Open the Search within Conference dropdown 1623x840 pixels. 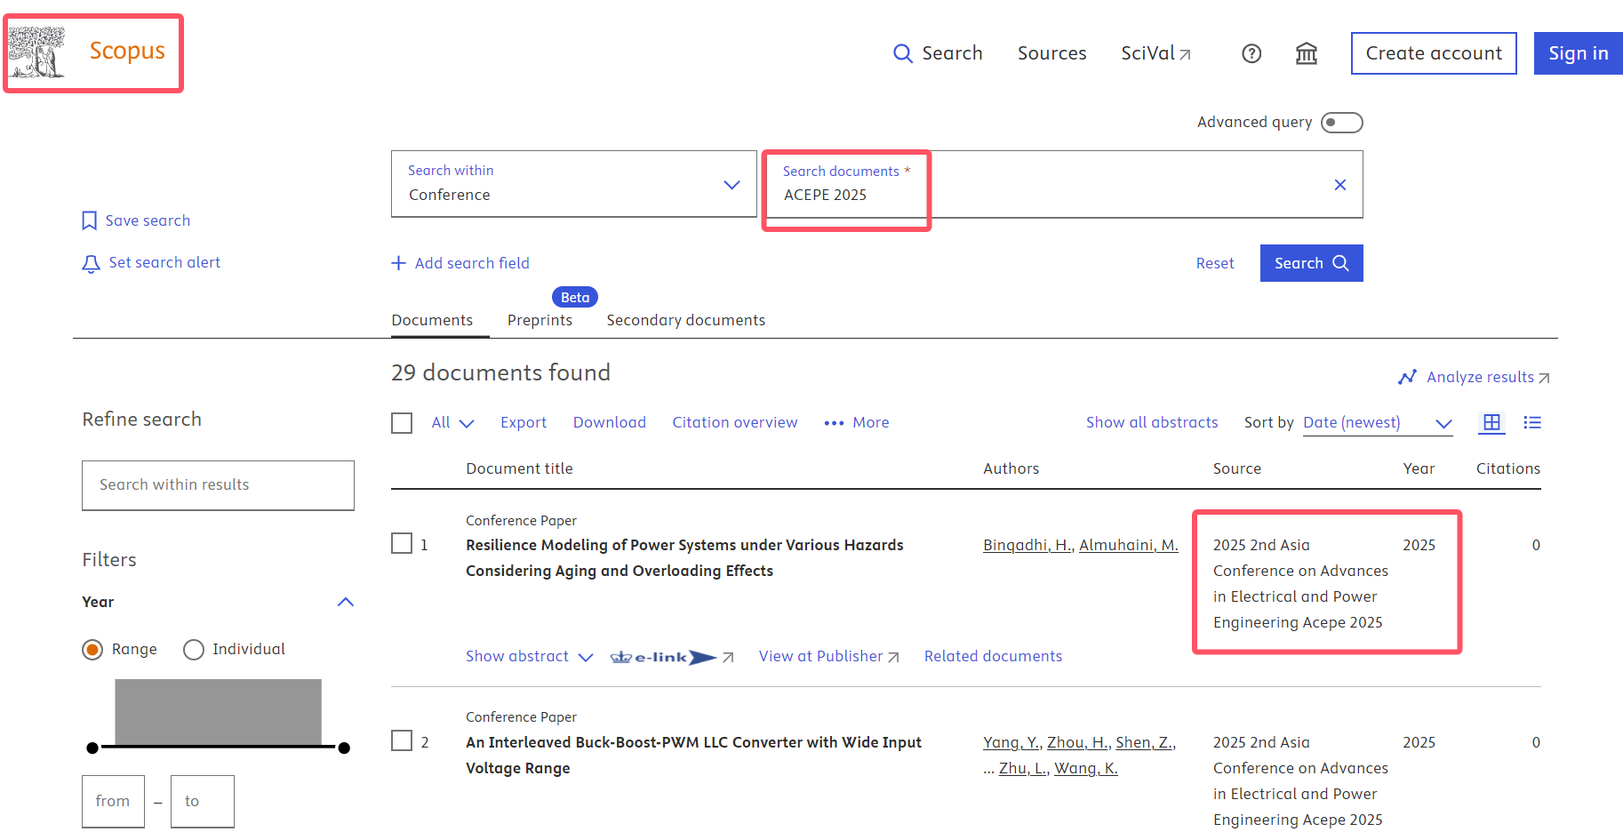point(574,184)
